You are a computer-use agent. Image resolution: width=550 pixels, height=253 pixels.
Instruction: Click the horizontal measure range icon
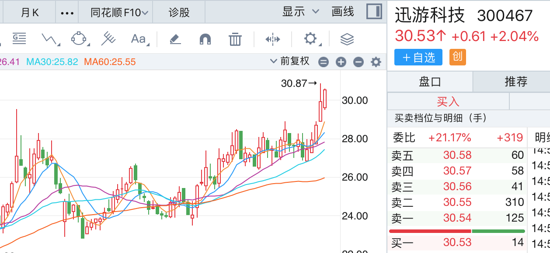272,39
